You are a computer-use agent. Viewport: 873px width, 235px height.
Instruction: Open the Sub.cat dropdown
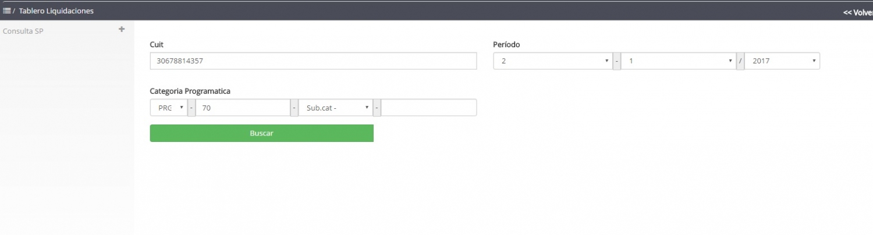point(335,108)
